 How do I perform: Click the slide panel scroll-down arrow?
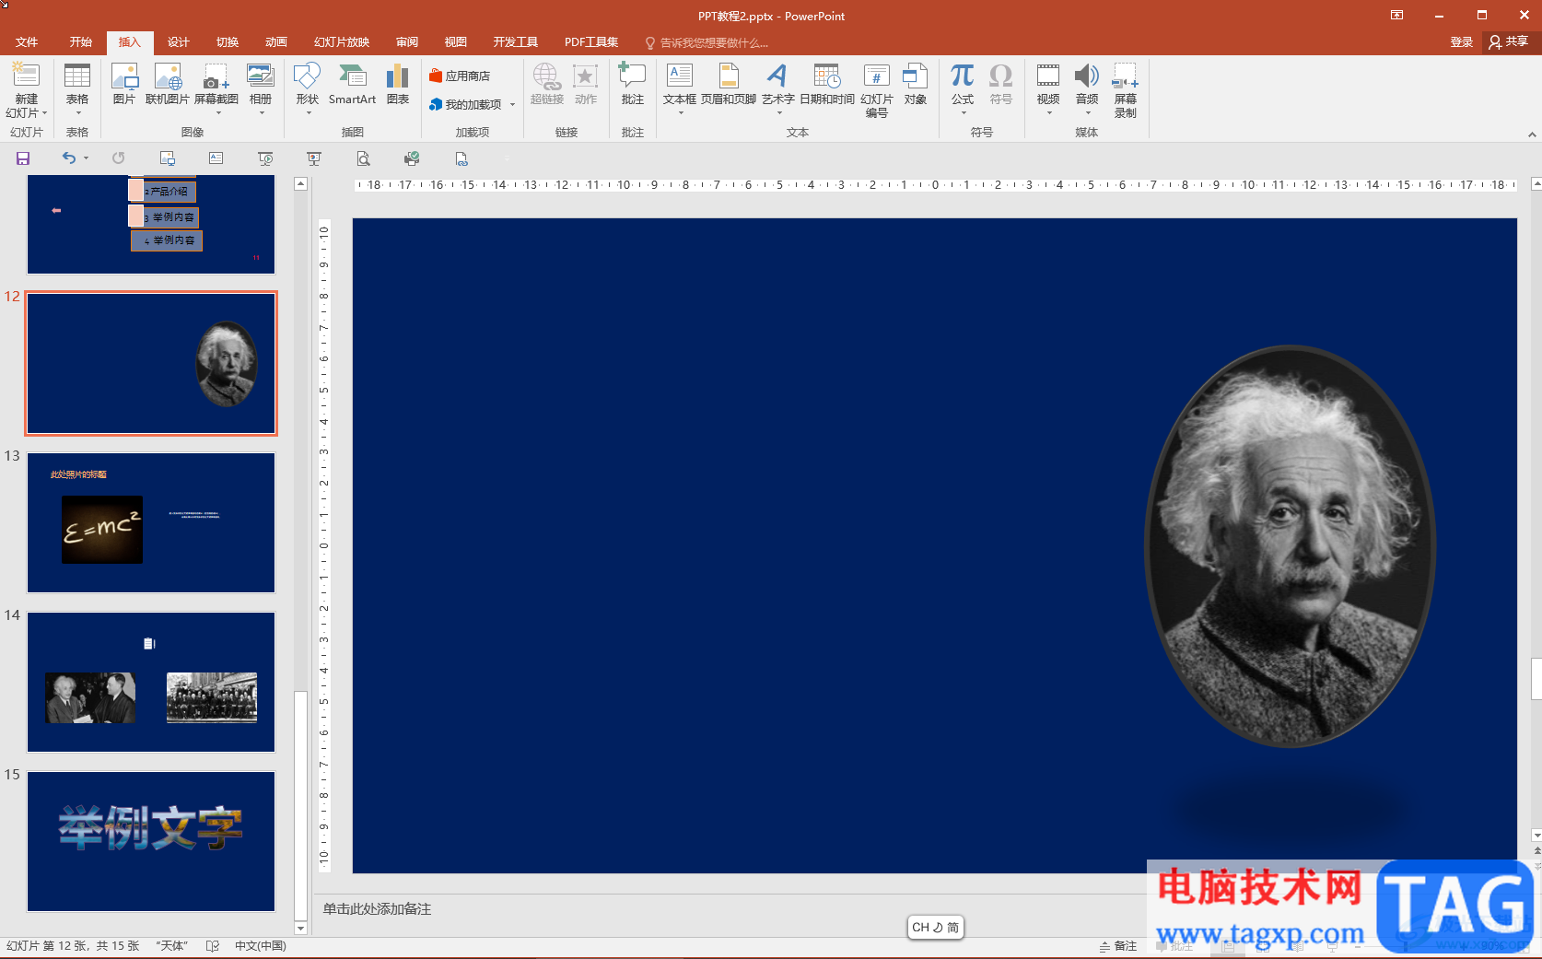300,928
